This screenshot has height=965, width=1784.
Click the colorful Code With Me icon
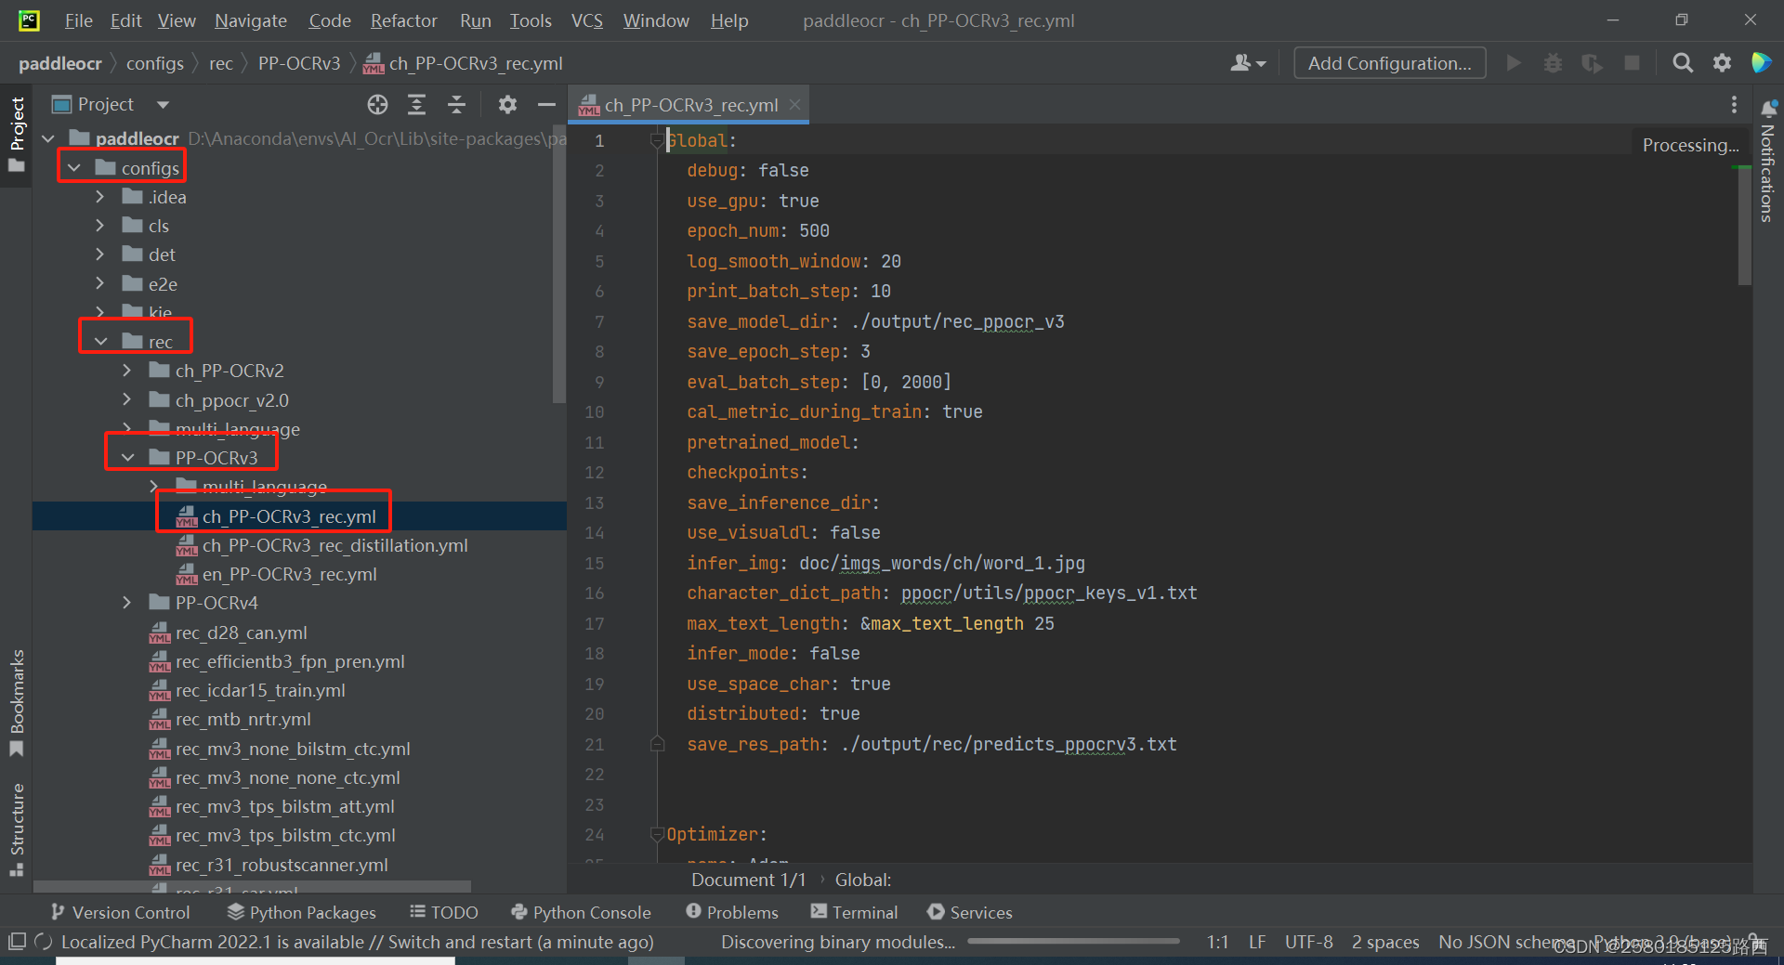(x=1761, y=63)
